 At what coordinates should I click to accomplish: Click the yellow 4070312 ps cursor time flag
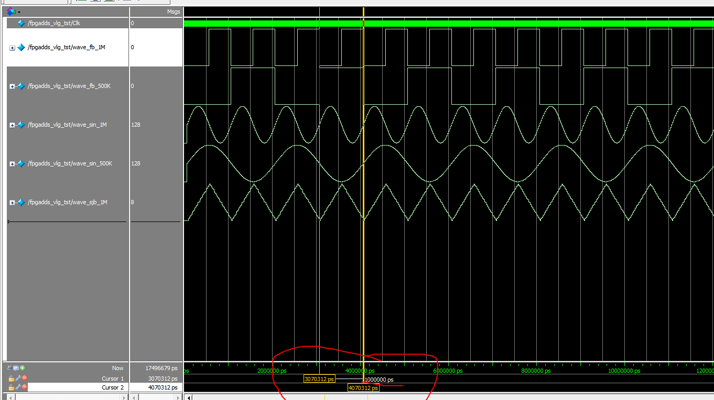(x=363, y=388)
